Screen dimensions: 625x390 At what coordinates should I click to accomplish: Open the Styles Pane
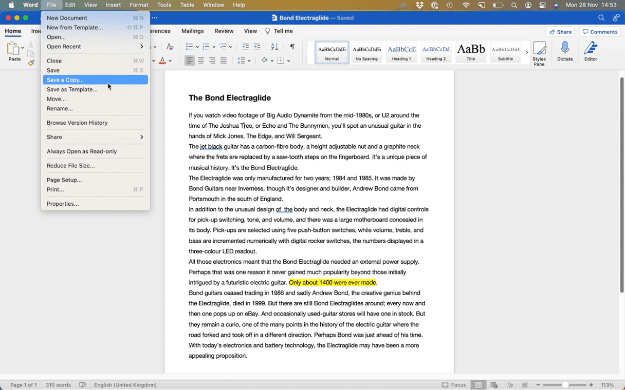[x=539, y=54]
